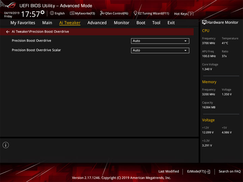Click the +5V value 4.986 V
Viewport: 243px width, 182px height.
[x=226, y=132]
